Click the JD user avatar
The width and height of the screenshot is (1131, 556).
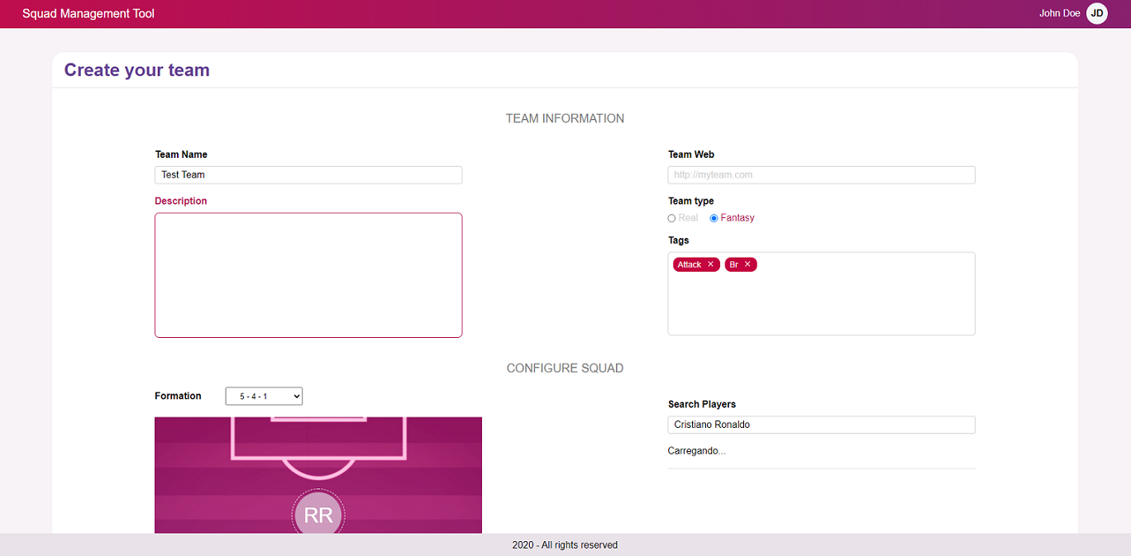click(x=1096, y=13)
